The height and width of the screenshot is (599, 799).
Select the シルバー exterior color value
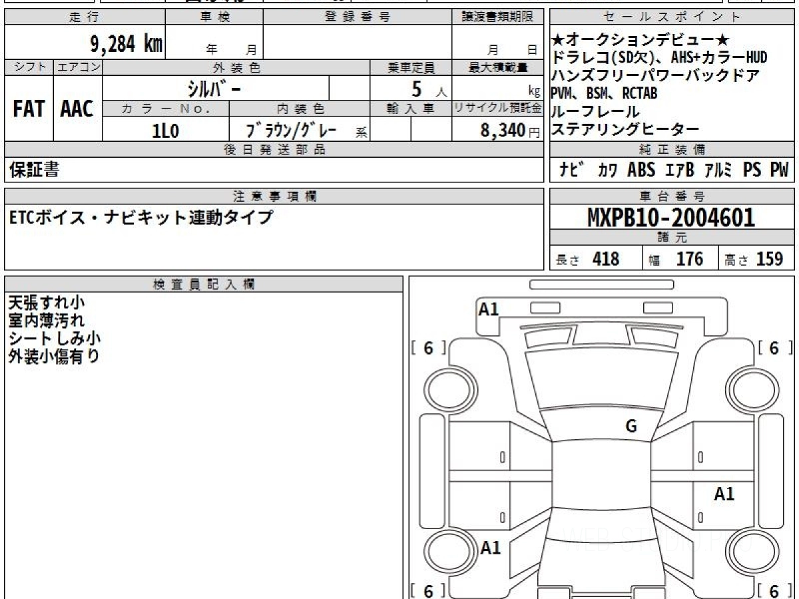coord(215,88)
